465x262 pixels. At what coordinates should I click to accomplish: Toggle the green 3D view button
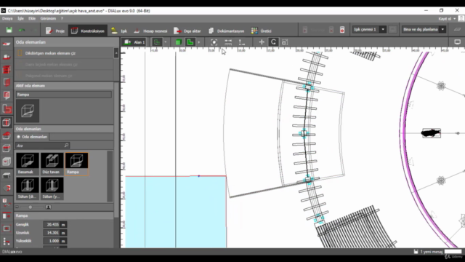[x=178, y=42]
